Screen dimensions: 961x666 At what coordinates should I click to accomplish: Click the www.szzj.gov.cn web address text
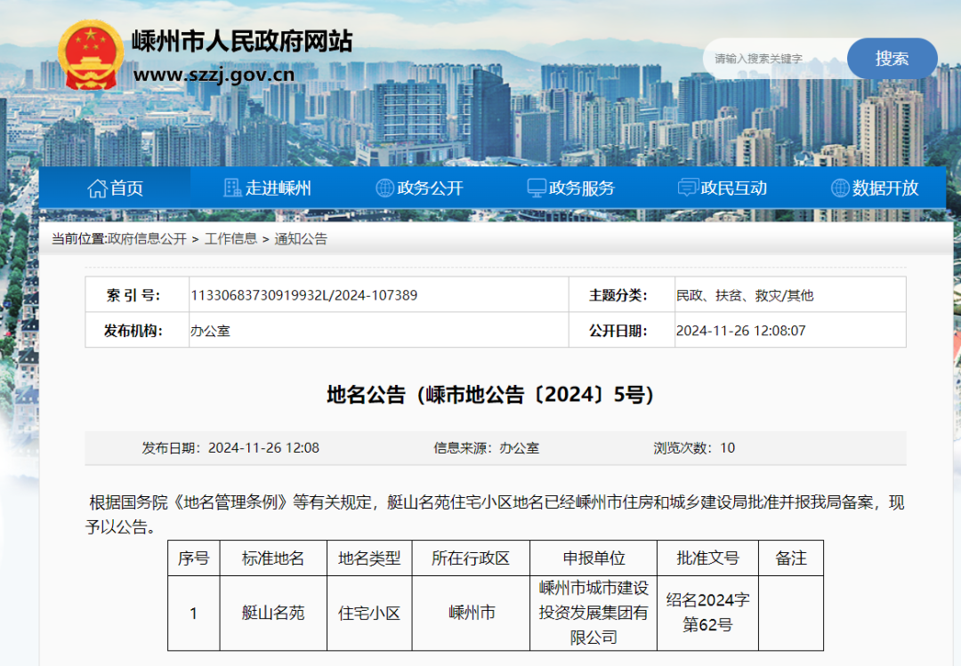(214, 75)
